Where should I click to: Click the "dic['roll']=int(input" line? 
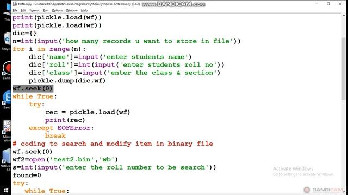[127, 65]
